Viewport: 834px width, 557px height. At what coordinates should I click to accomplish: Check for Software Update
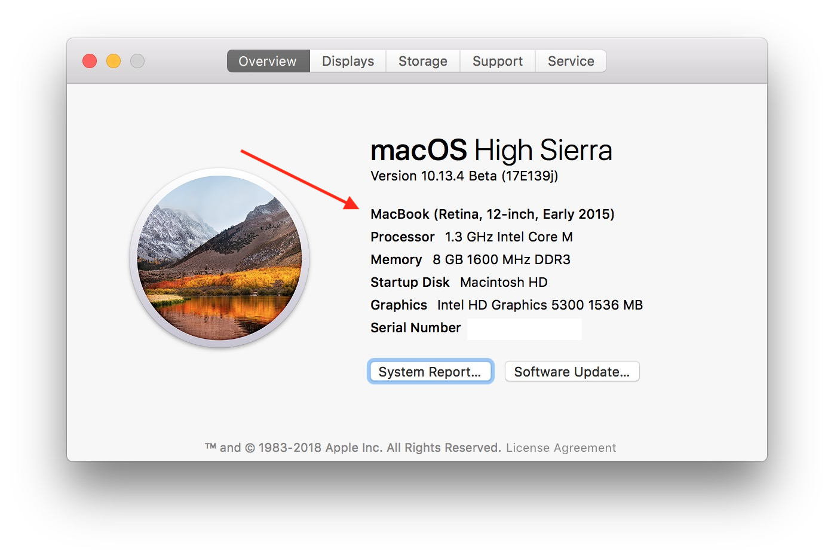[x=572, y=371]
